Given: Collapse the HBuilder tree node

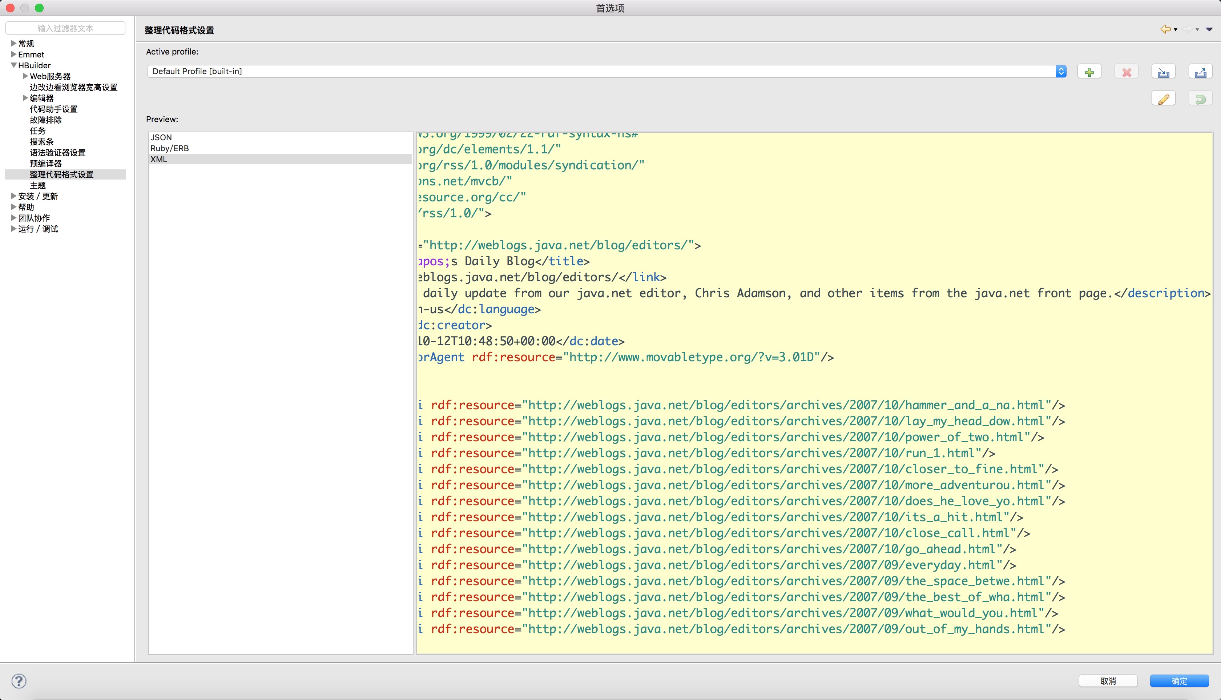Looking at the screenshot, I should pyautogui.click(x=13, y=65).
